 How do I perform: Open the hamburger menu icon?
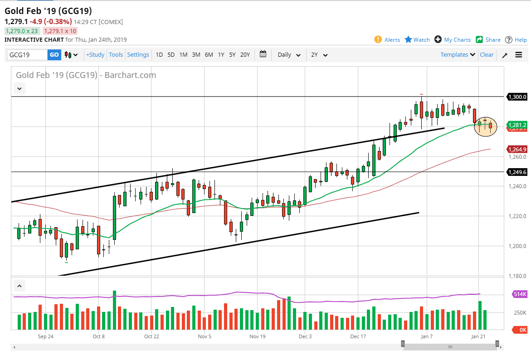519,55
